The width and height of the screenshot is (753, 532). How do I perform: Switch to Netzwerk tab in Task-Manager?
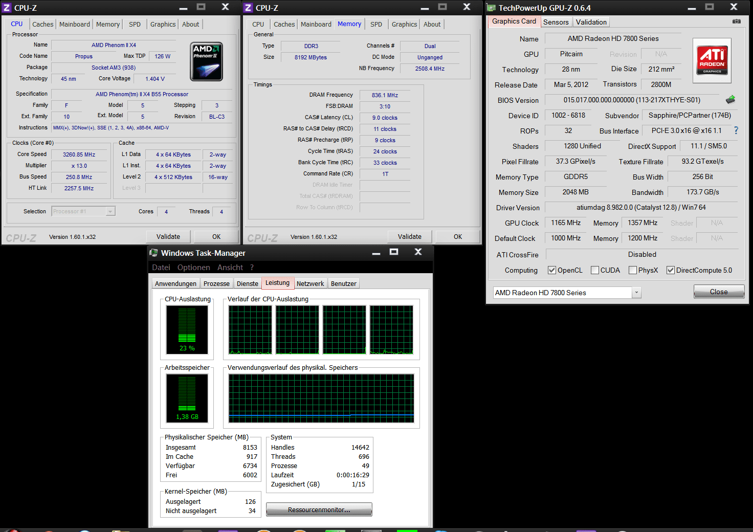[x=311, y=283]
